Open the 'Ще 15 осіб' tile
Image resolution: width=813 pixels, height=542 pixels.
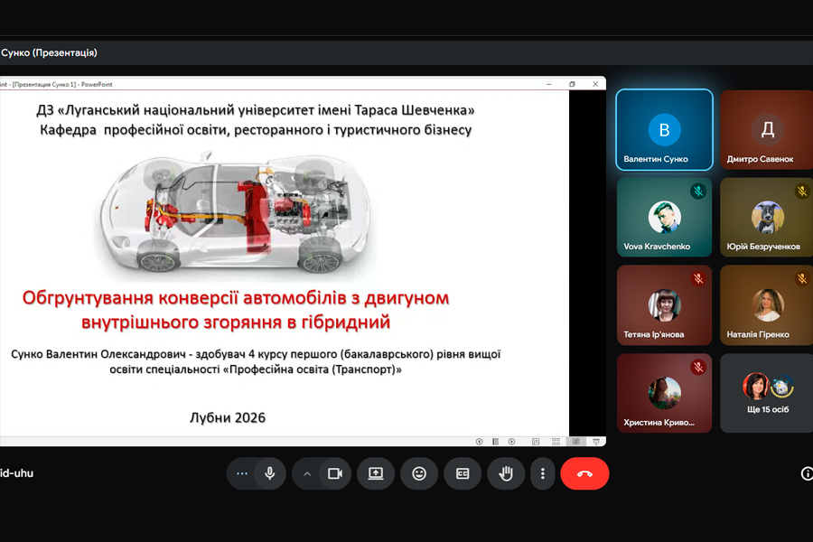(766, 393)
